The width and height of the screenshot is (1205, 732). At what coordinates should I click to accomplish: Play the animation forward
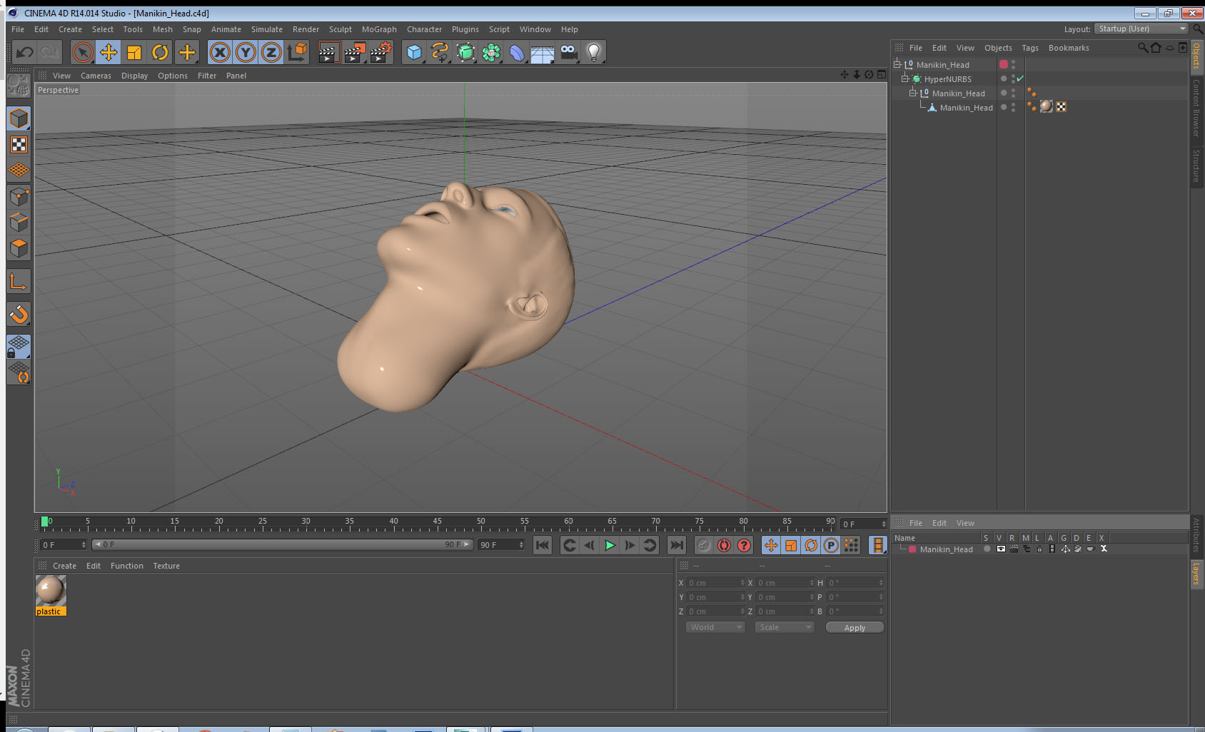pos(610,545)
